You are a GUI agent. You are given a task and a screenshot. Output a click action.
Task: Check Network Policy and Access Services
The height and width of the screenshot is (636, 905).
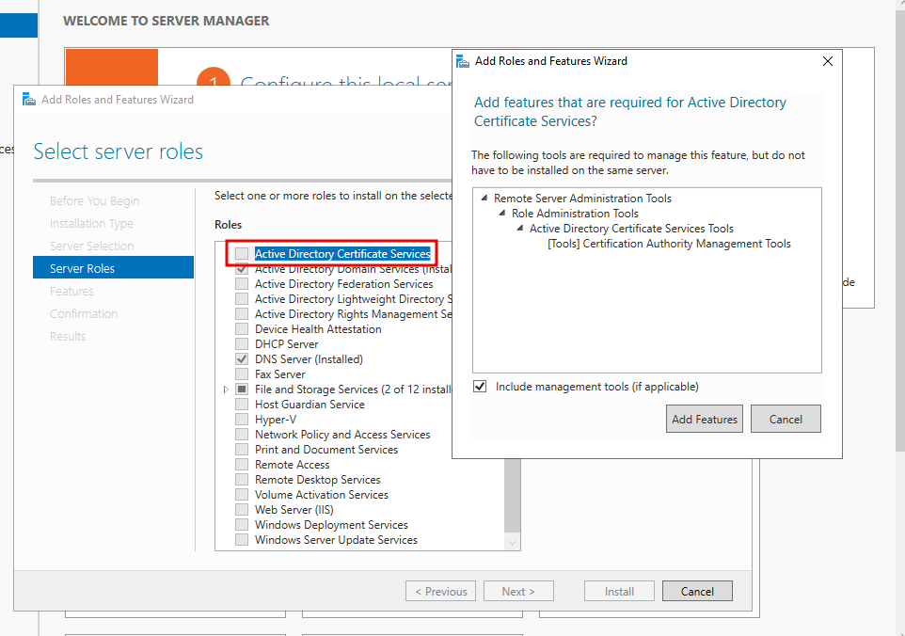[x=242, y=435]
